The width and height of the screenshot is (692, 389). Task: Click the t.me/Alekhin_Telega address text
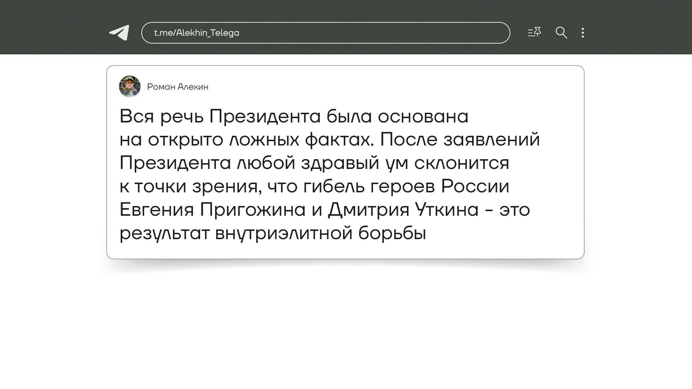[197, 33]
